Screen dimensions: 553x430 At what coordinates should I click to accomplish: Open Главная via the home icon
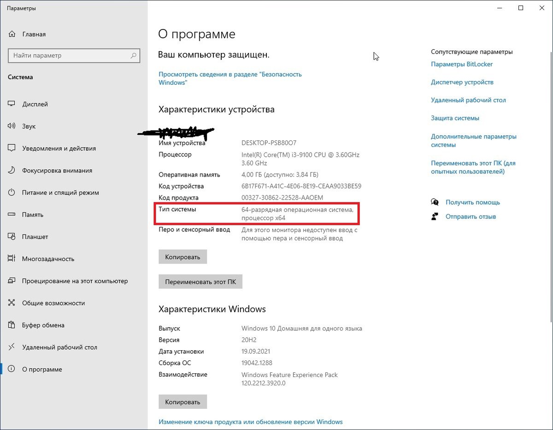coord(11,34)
